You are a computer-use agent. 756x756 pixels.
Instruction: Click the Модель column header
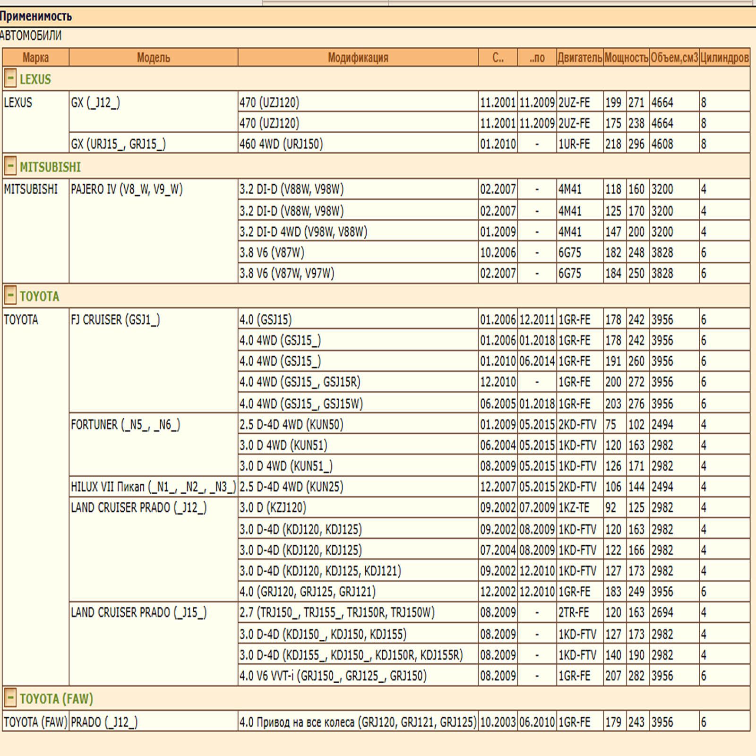point(154,58)
